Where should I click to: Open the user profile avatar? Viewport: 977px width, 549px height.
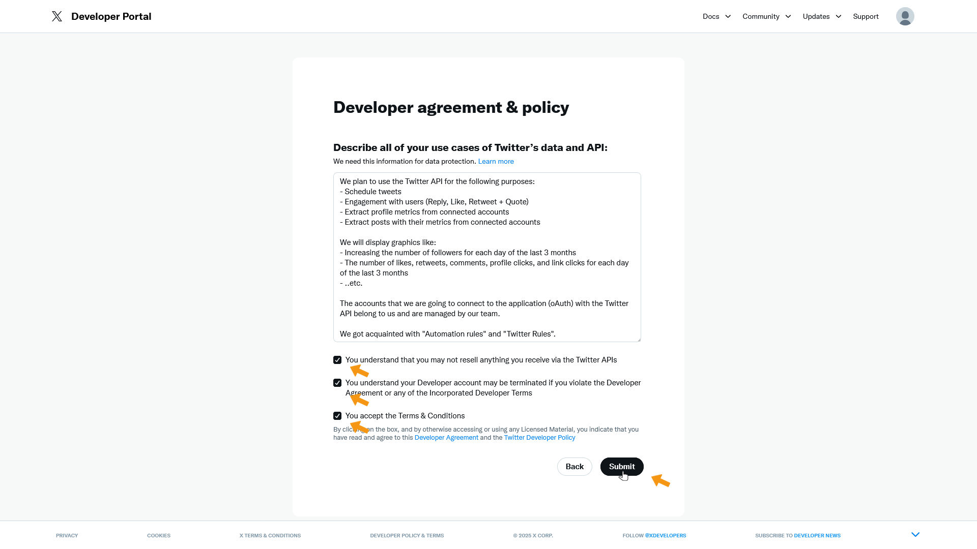pyautogui.click(x=905, y=16)
